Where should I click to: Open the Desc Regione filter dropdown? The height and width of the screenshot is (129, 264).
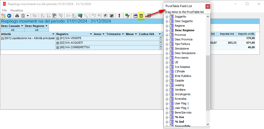point(46,26)
